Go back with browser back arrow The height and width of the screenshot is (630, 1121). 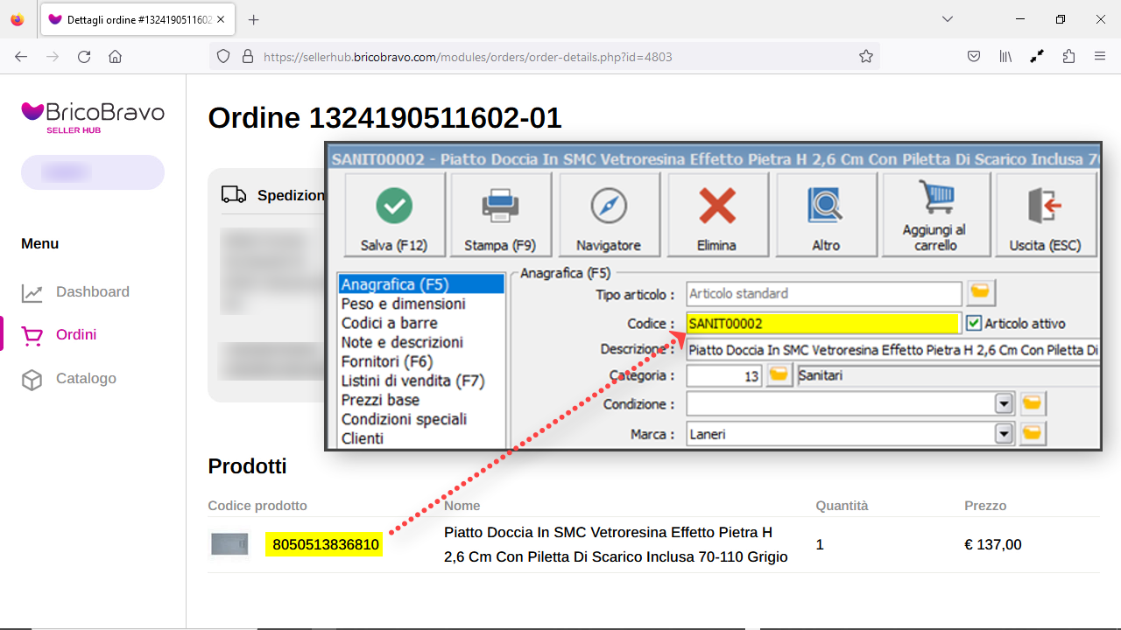point(21,57)
